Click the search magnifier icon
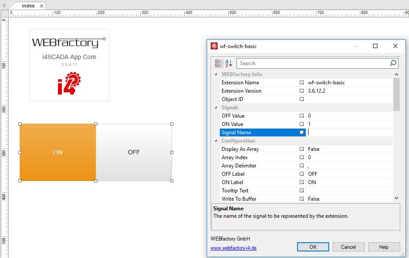Image resolution: width=409 pixels, height=258 pixels. point(393,63)
